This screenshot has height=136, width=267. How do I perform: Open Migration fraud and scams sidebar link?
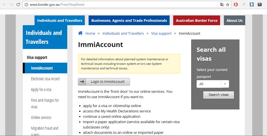coord(45,131)
